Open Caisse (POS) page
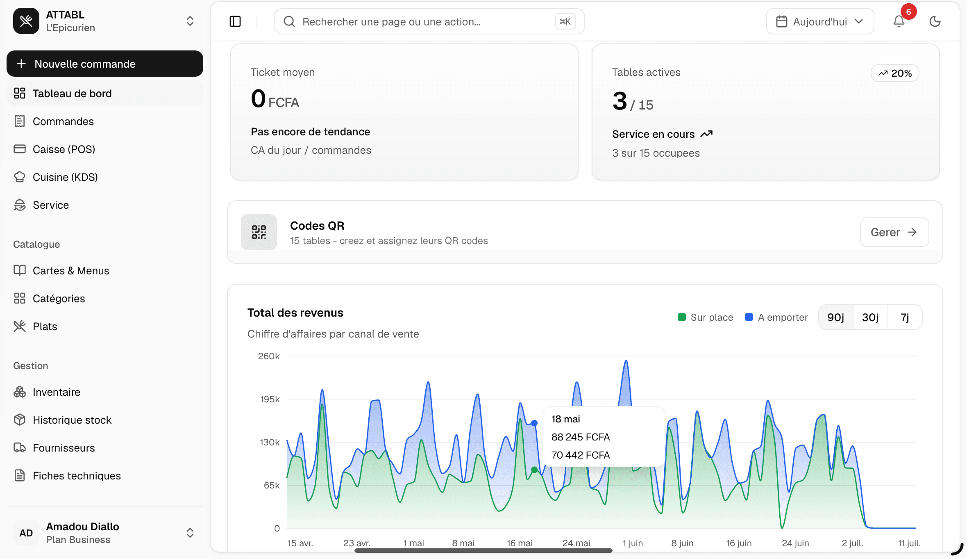967x559 pixels. click(105, 149)
